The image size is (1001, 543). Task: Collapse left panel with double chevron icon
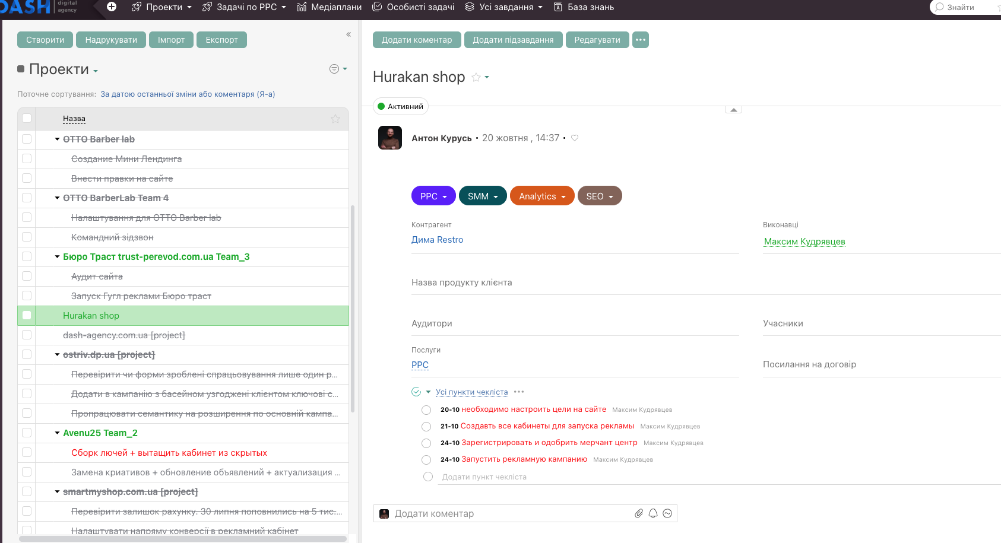click(x=349, y=34)
